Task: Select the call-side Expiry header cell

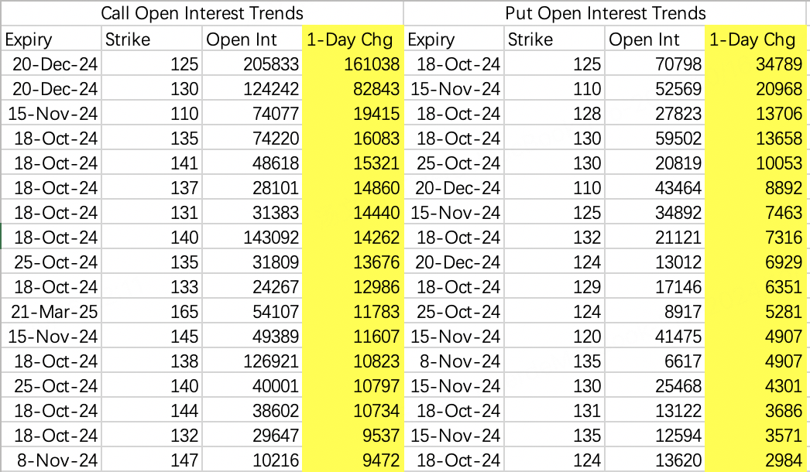Action: point(51,39)
